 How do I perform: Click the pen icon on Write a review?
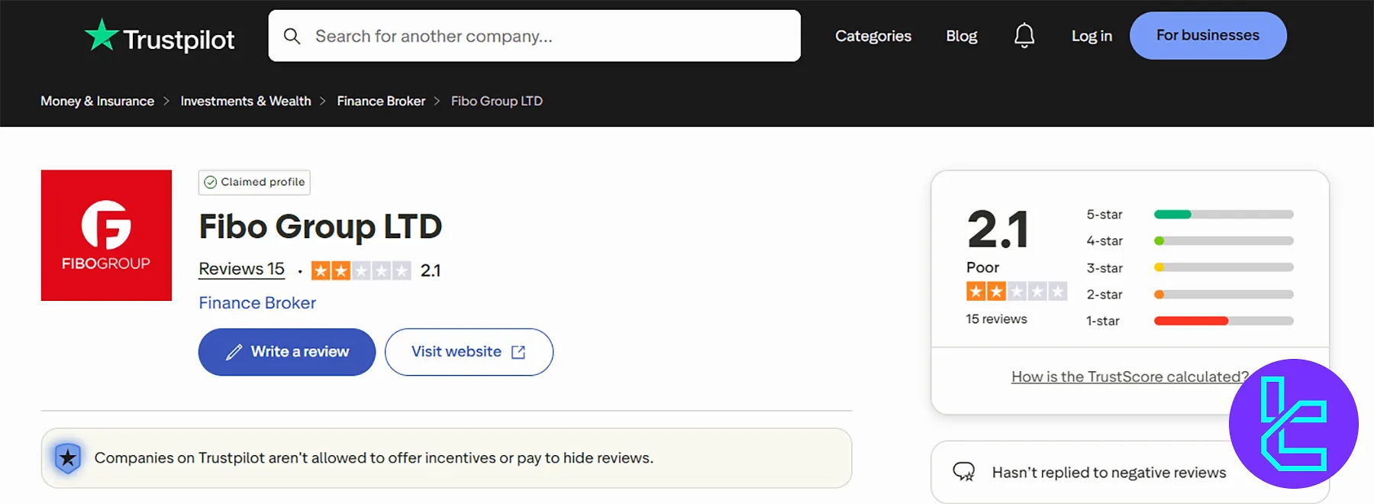[x=234, y=351]
